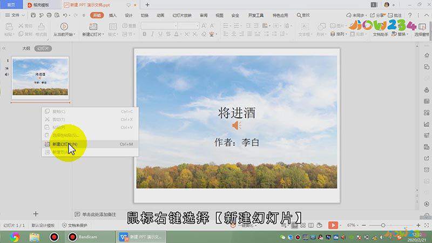
Task: Click the font color A icon
Action: pyautogui.click(x=177, y=34)
